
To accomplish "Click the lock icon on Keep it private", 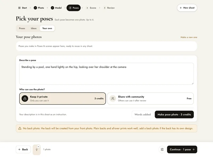I will [x=25, y=98].
